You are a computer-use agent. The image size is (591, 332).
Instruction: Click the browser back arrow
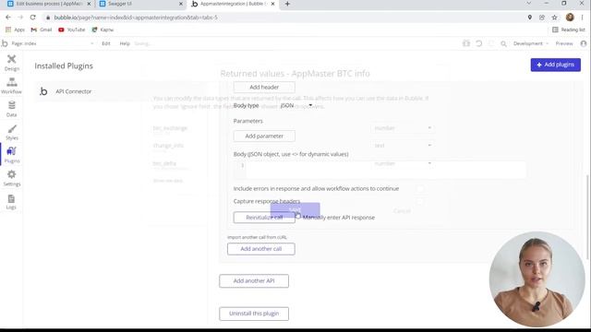point(8,18)
